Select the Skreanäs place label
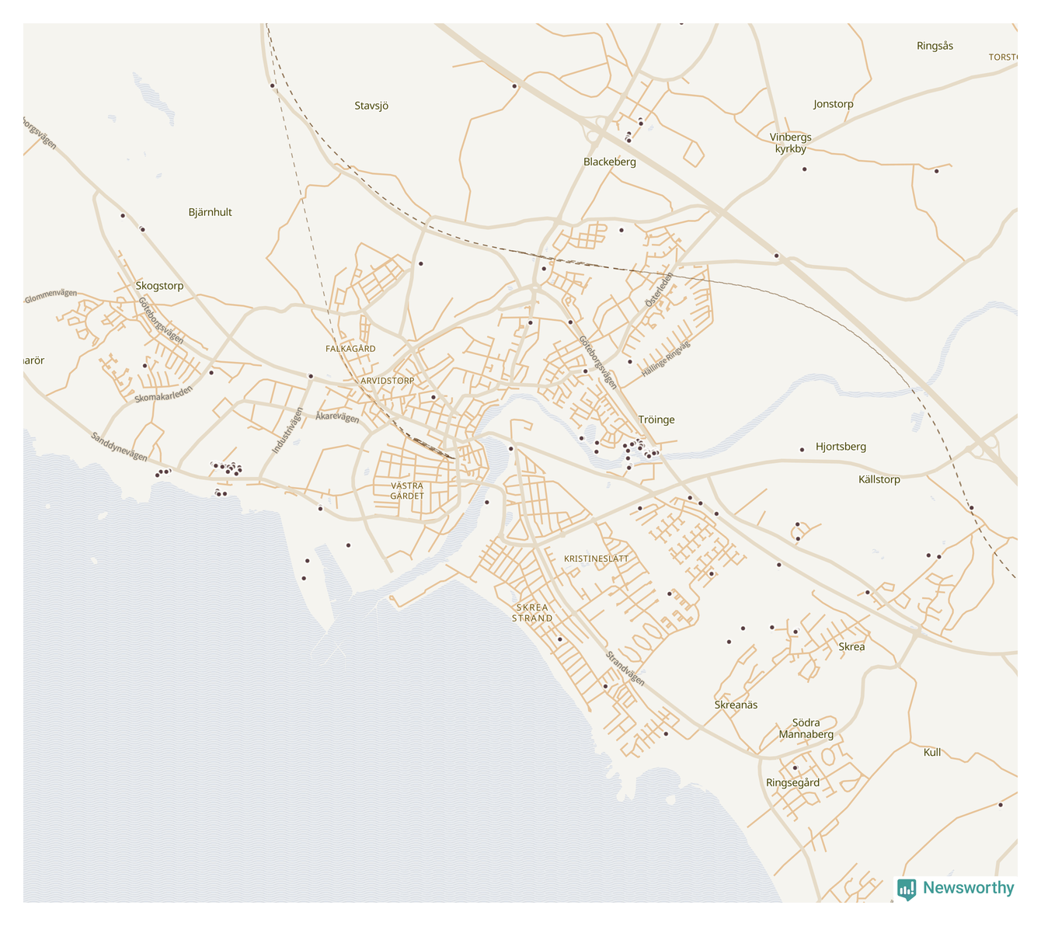The width and height of the screenshot is (1041, 926). tap(736, 705)
